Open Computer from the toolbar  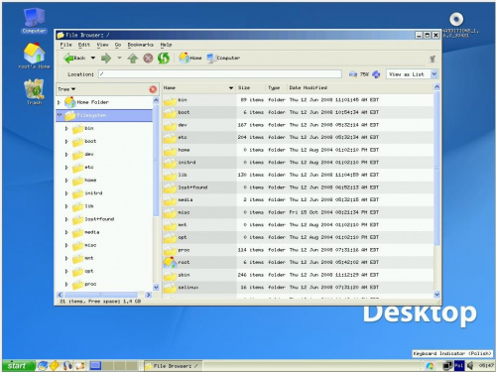pyautogui.click(x=223, y=58)
